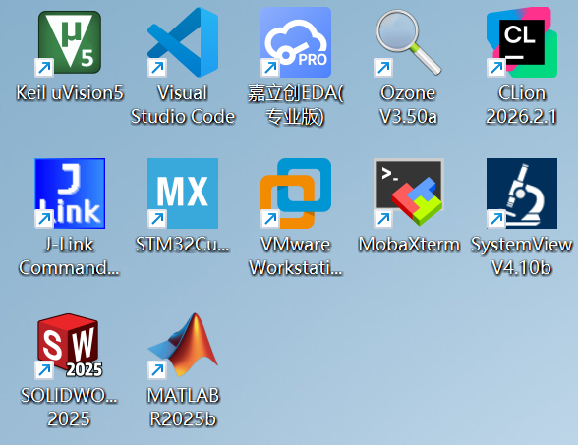Image resolution: width=578 pixels, height=445 pixels.
Task: Select the "SOLIDWO... 2025" label
Action: point(70,407)
